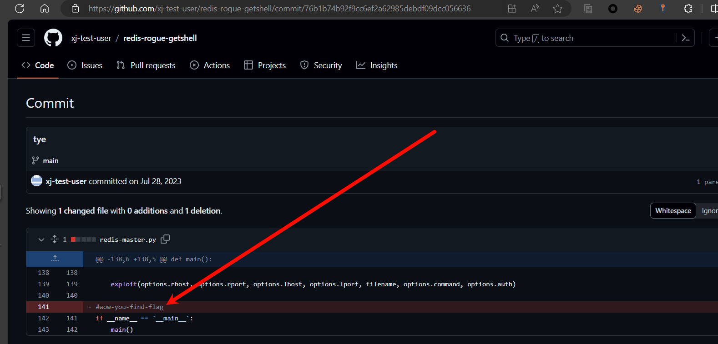Click the read aloud icon

[535, 9]
